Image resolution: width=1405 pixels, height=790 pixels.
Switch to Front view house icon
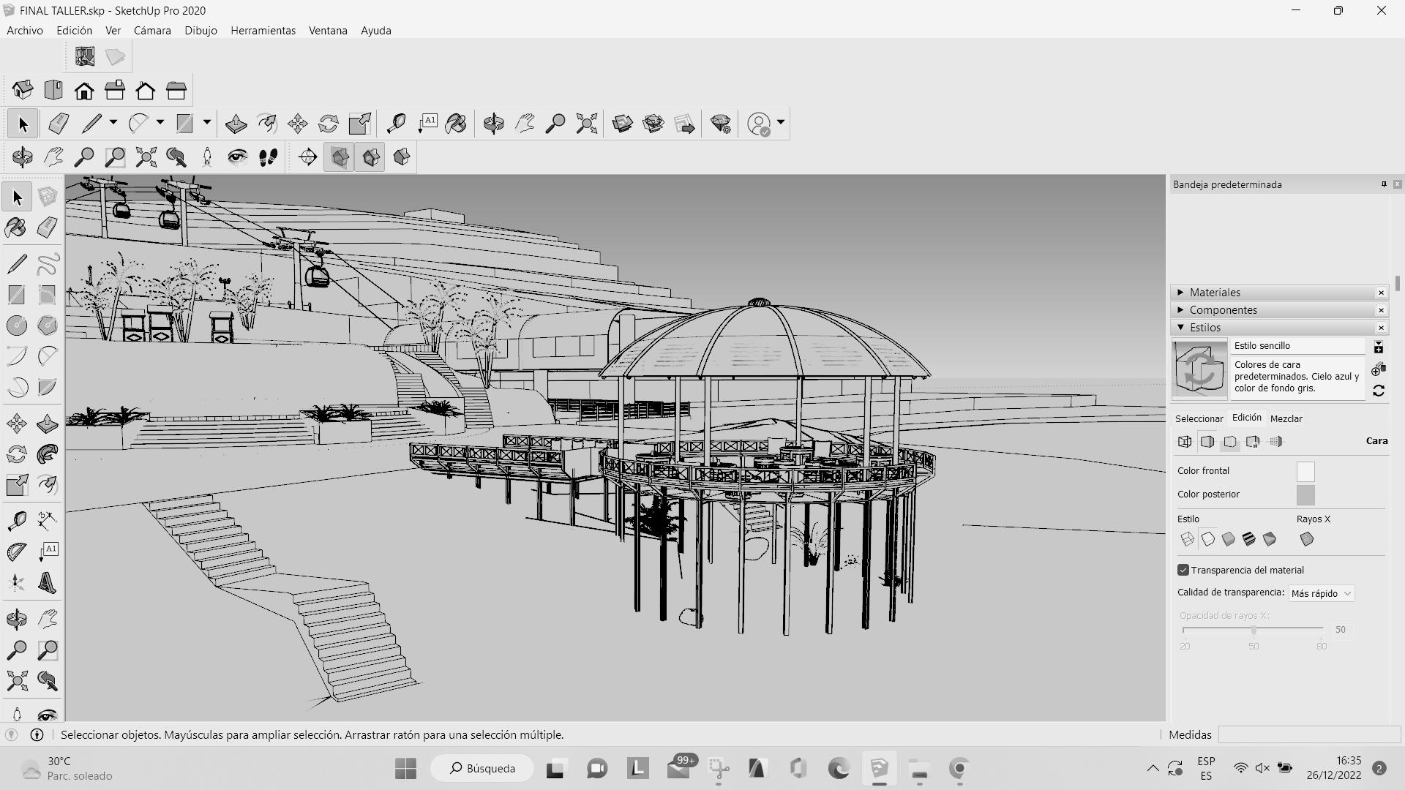click(84, 91)
